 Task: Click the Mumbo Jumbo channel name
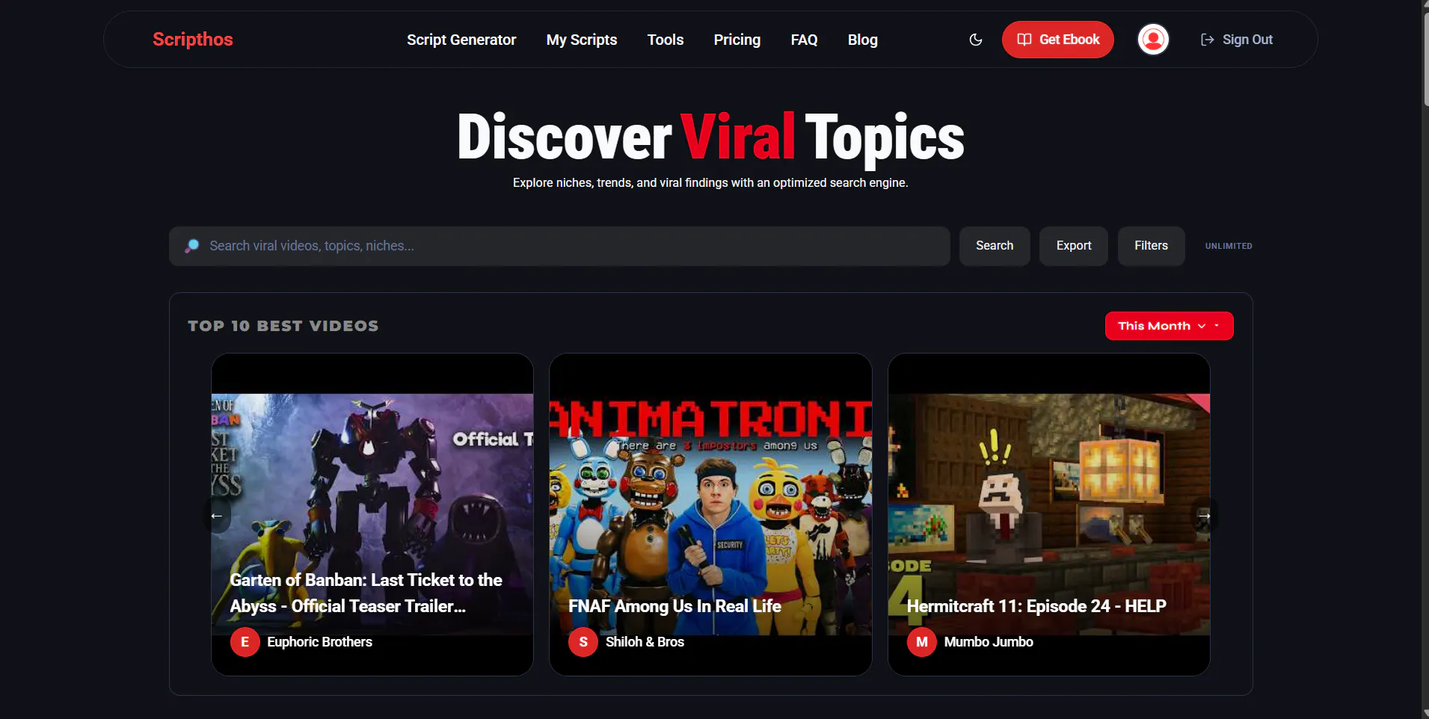(989, 642)
